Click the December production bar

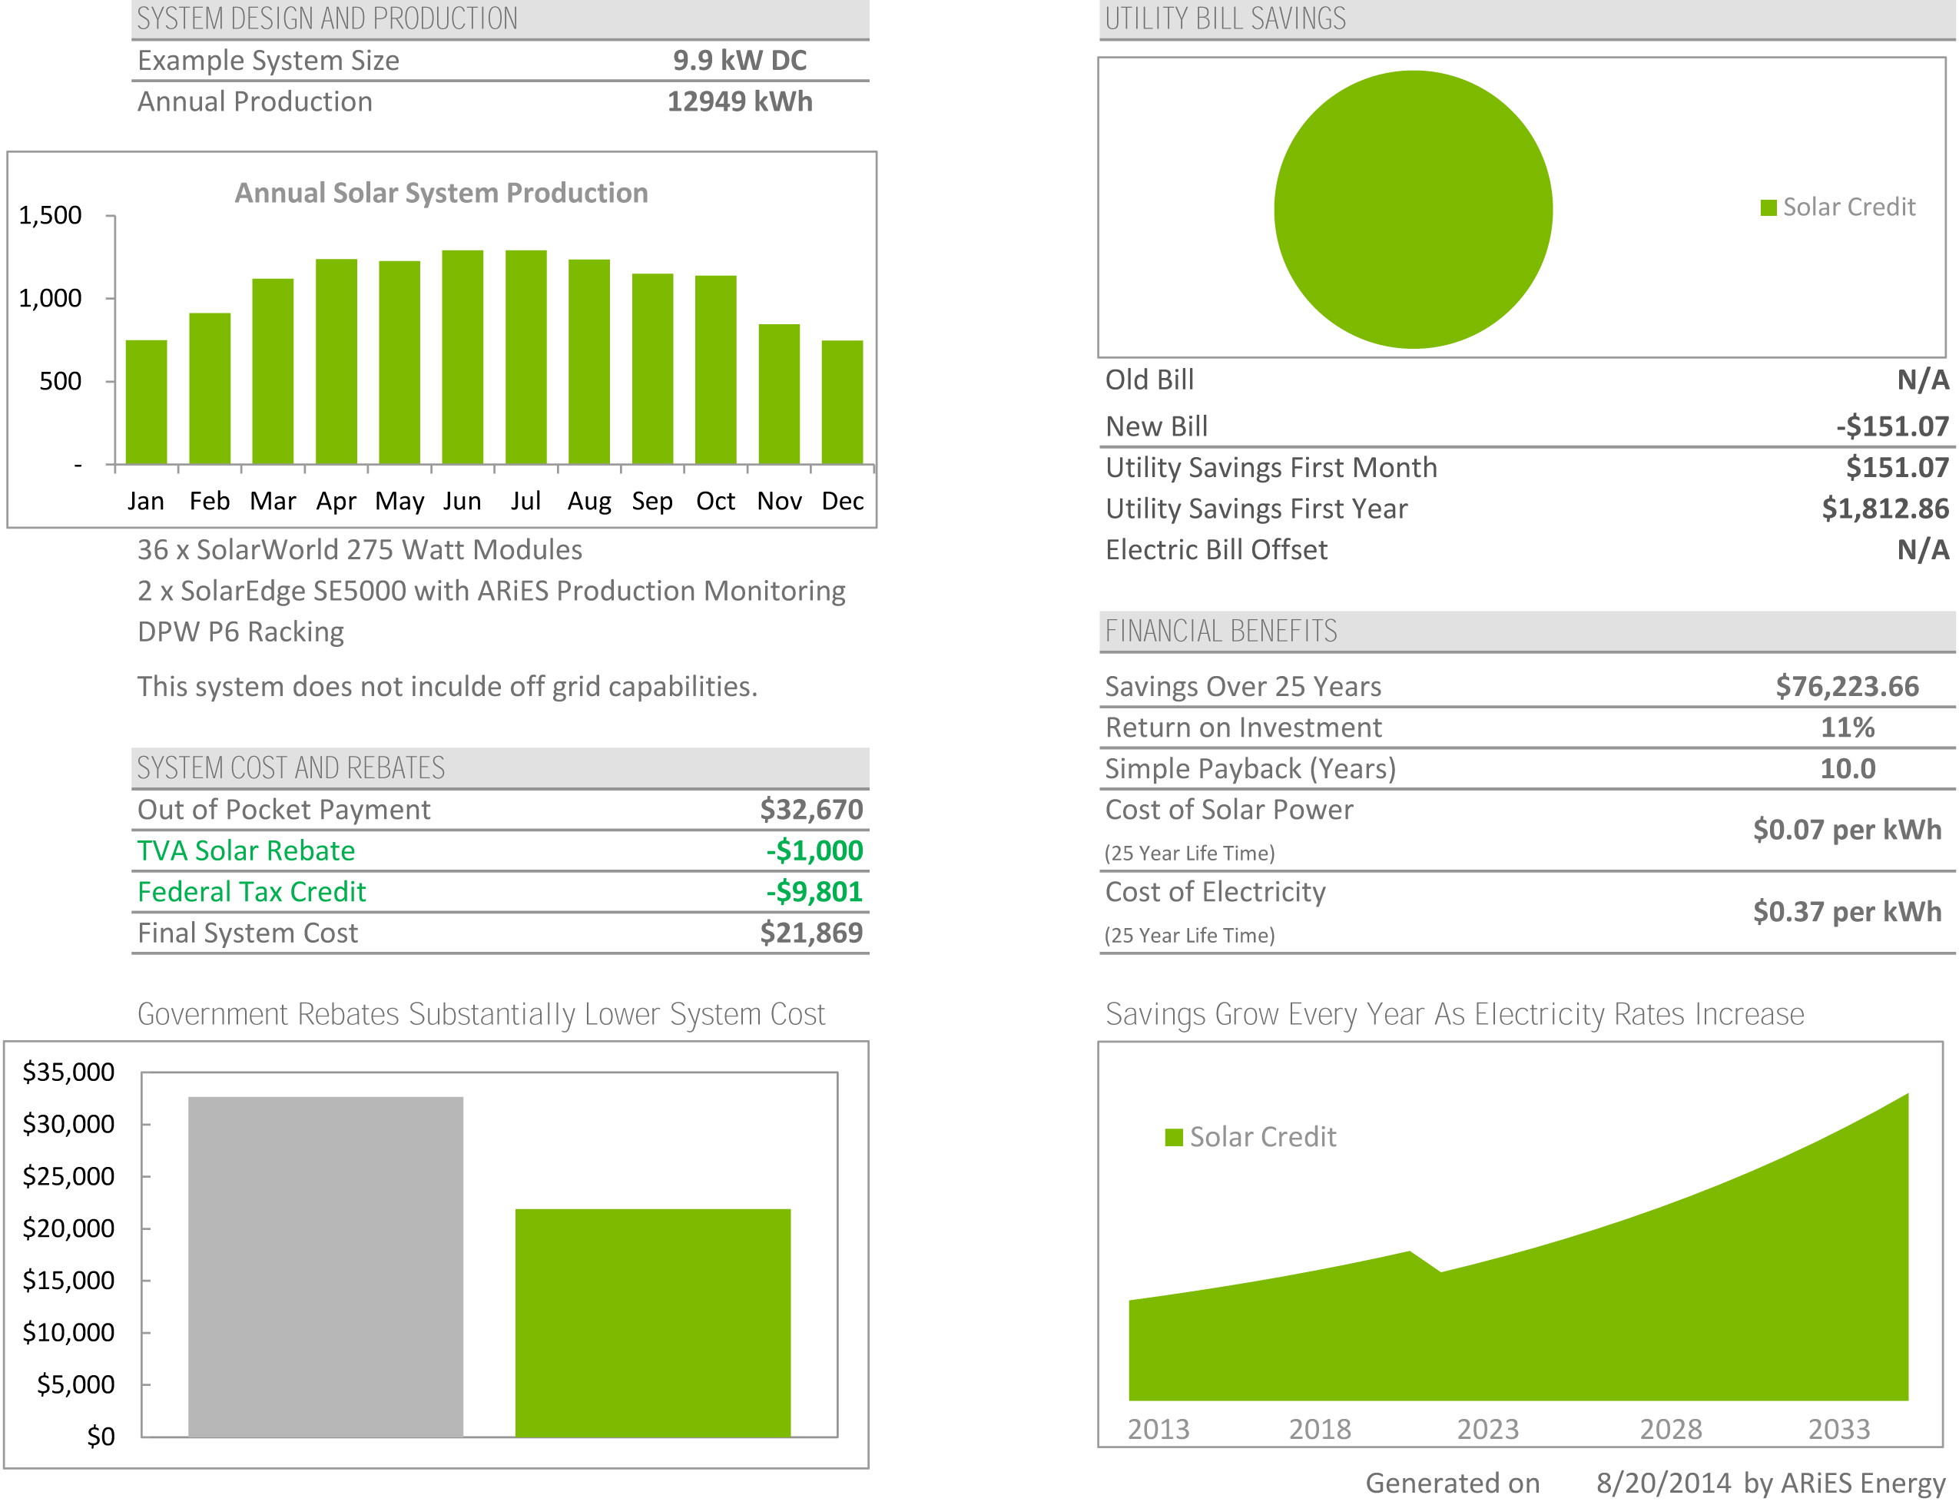point(841,401)
